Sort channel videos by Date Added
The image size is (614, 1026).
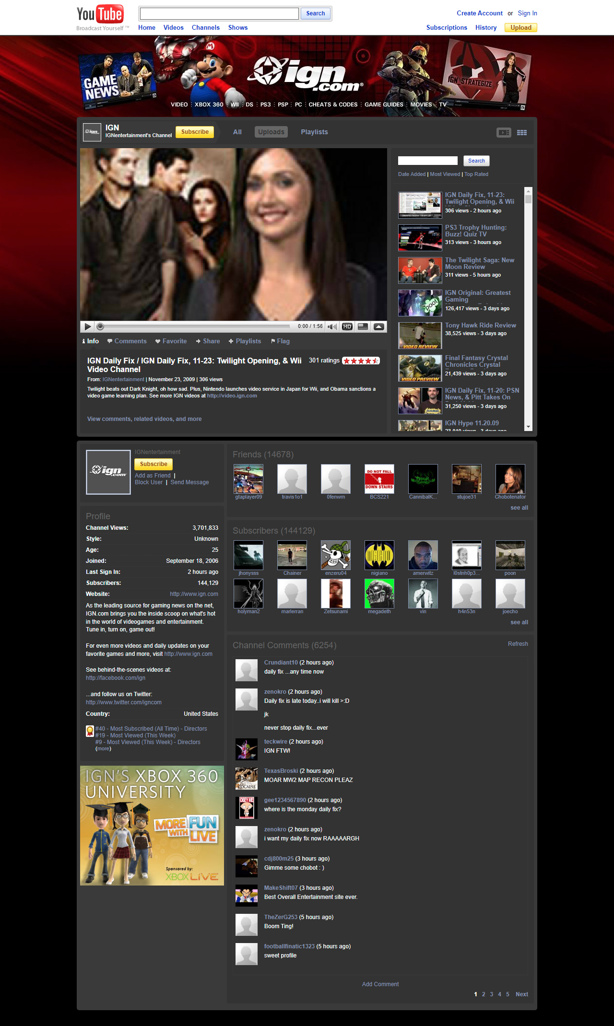tap(412, 174)
